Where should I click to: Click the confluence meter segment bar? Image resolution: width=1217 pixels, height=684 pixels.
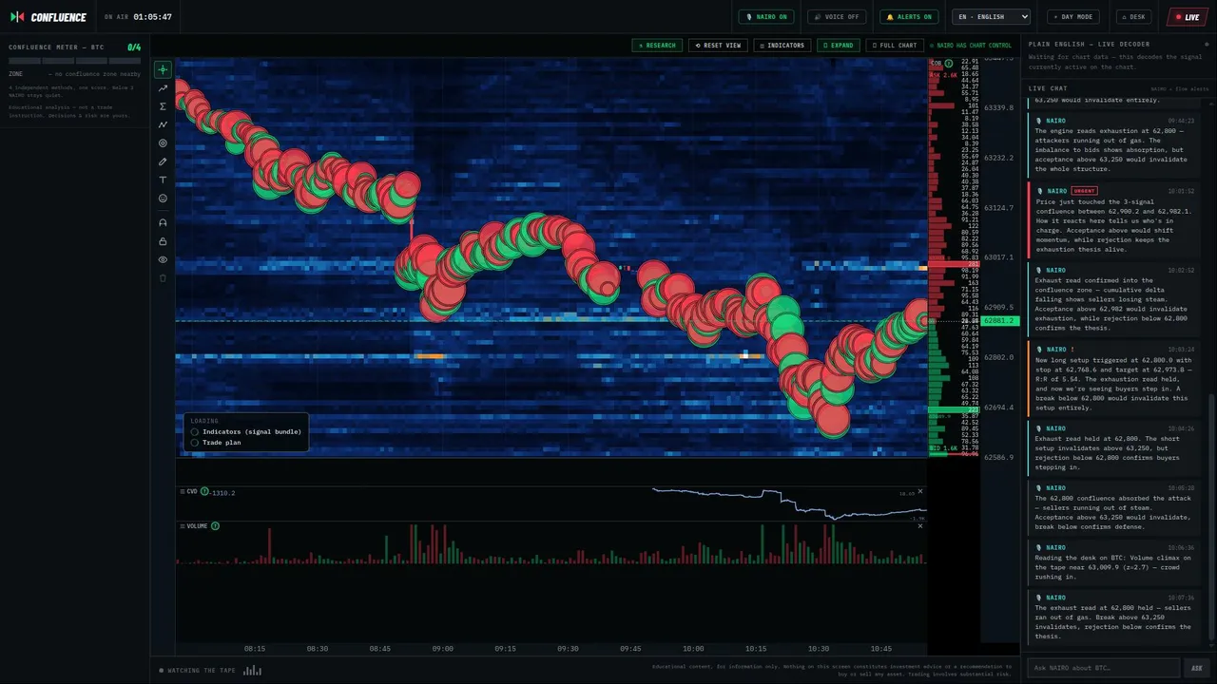74,61
